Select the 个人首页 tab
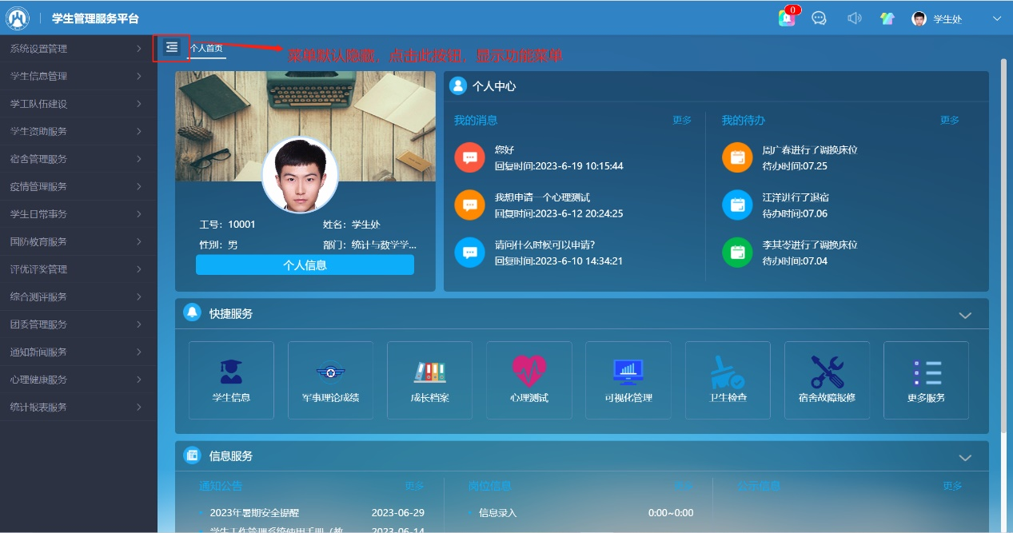The image size is (1013, 533). (207, 48)
